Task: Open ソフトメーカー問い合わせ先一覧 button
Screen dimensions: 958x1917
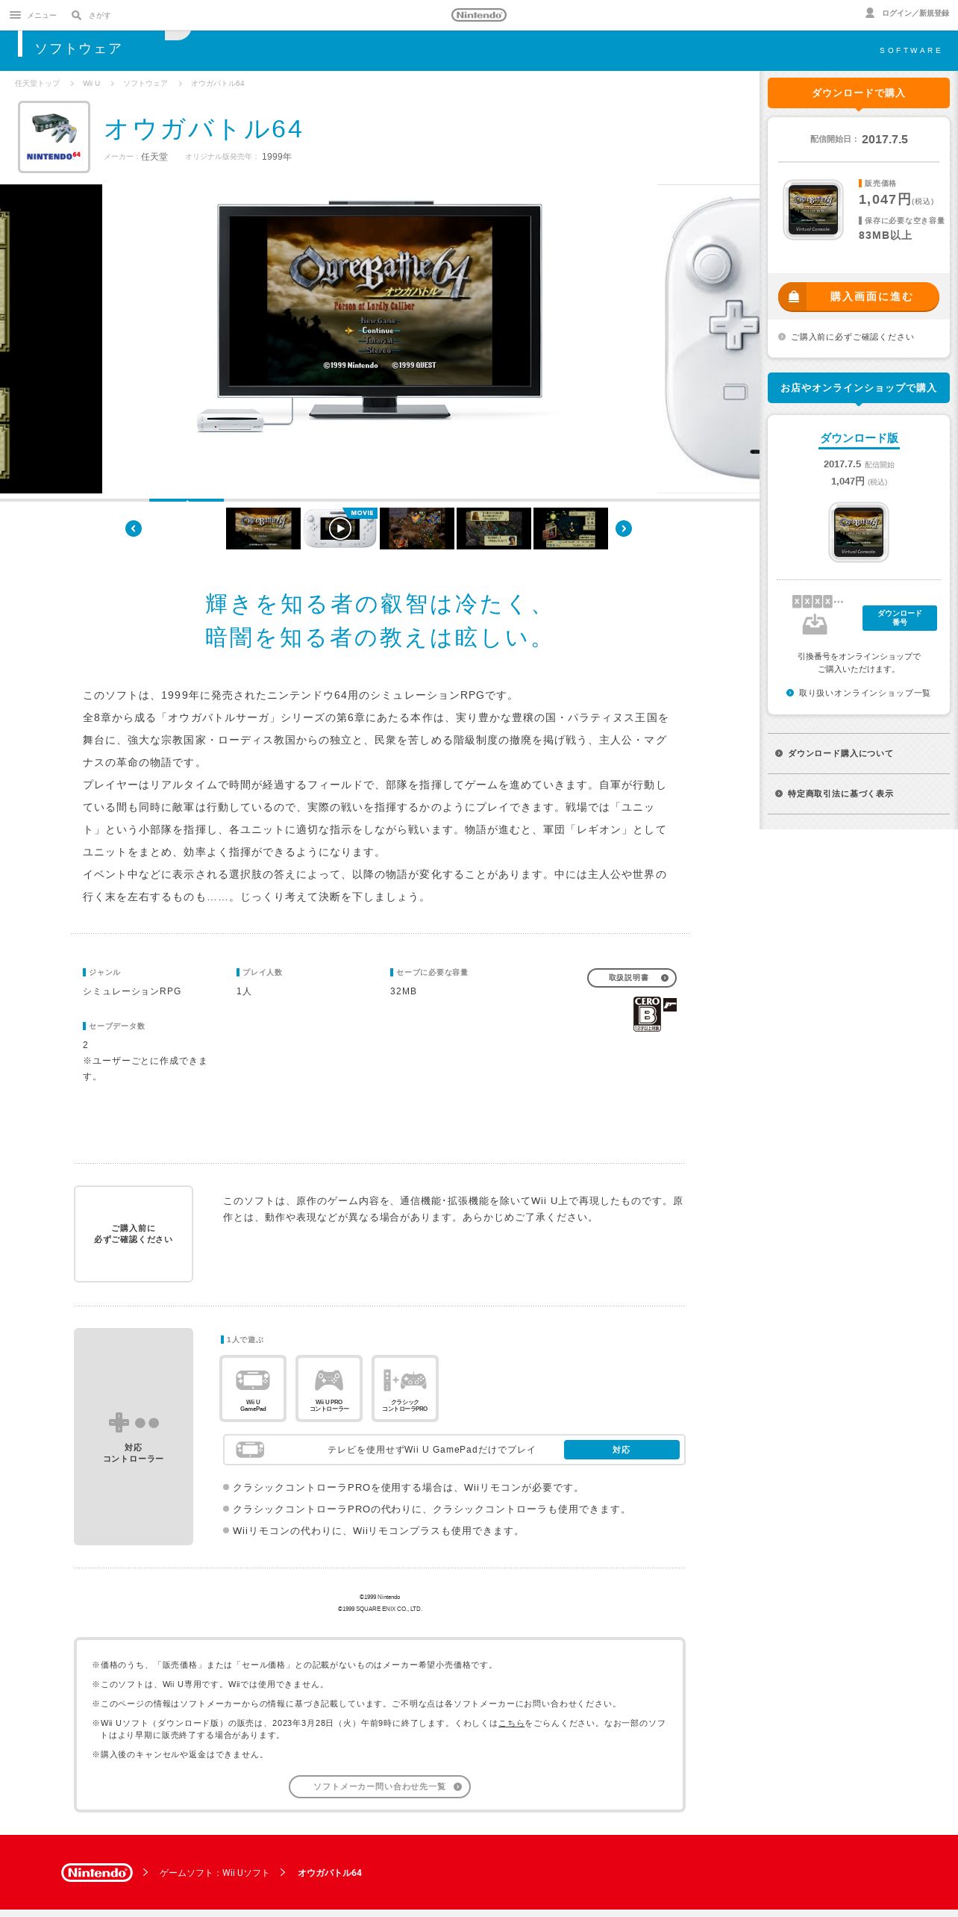Action: click(380, 1786)
